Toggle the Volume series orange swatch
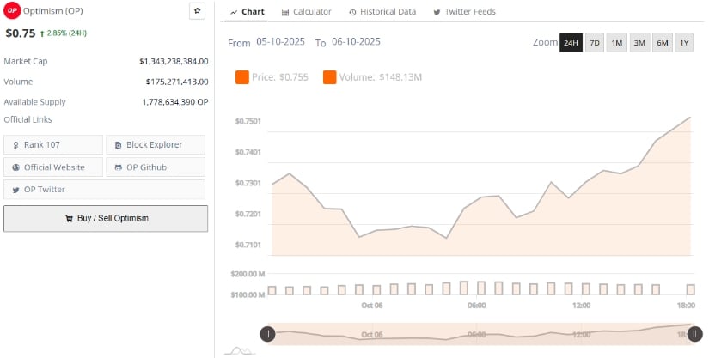The width and height of the screenshot is (709, 358). pyautogui.click(x=330, y=78)
